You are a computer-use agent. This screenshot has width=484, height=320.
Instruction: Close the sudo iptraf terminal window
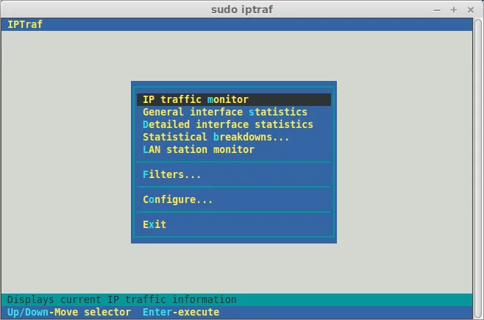tap(471, 10)
